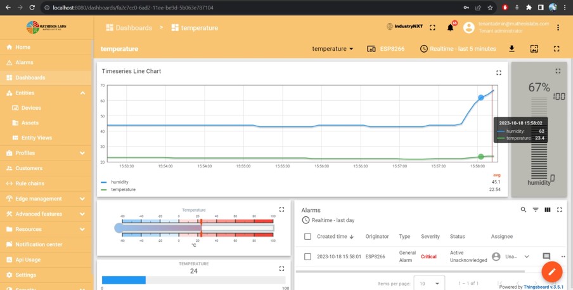573x290 pixels.
Task: Select the ESP8266 critical alarm checkbox
Action: (307, 257)
